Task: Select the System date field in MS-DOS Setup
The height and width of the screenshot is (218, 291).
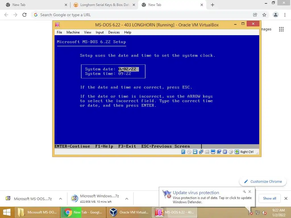Action: point(128,69)
